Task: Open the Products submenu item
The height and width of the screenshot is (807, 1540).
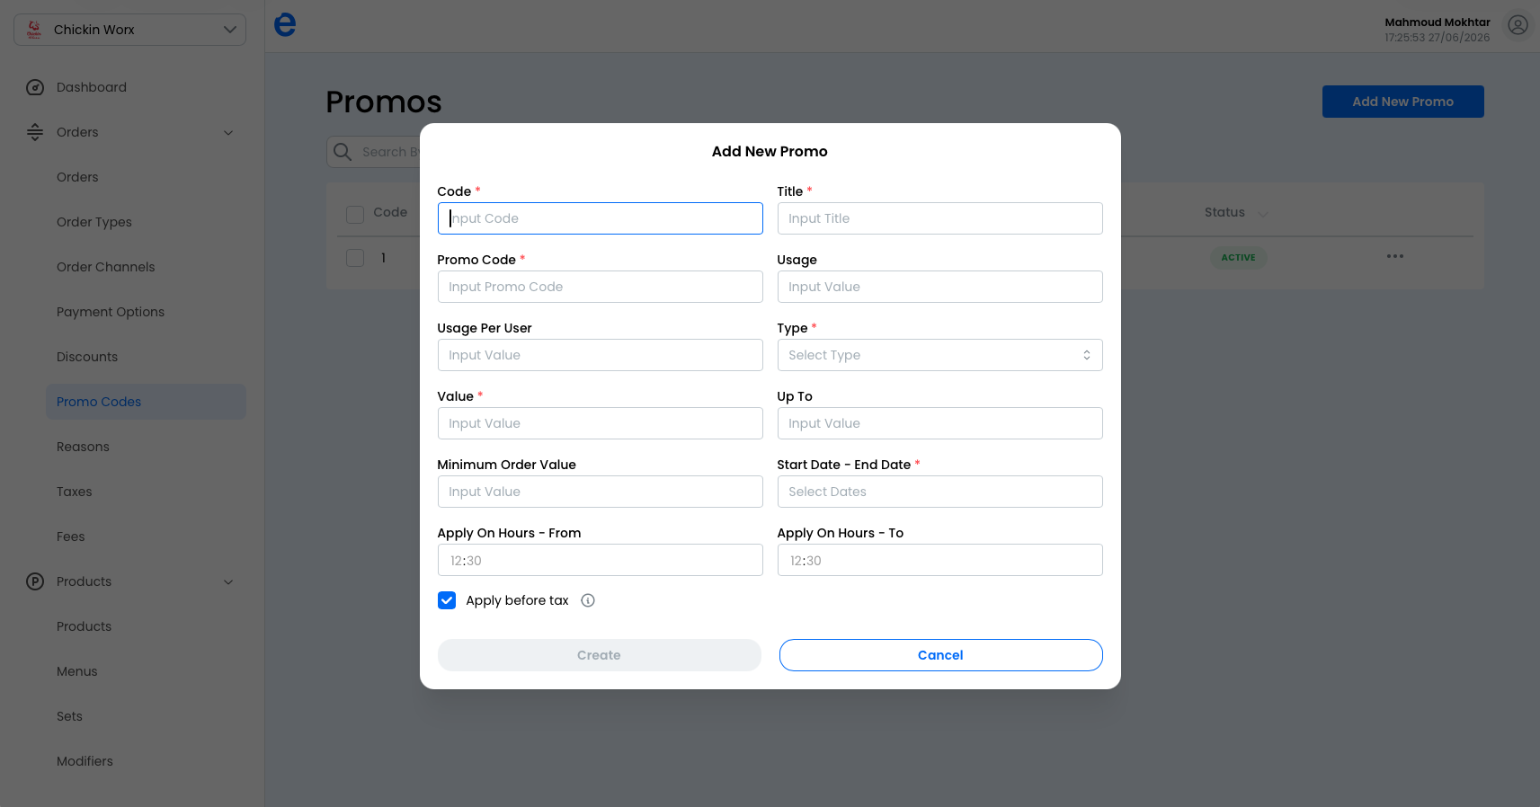Action: (x=85, y=626)
